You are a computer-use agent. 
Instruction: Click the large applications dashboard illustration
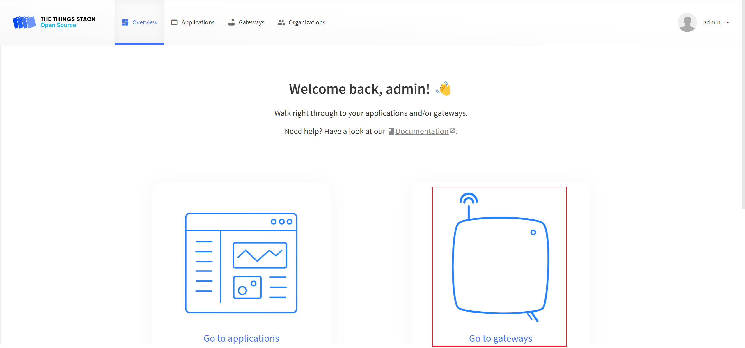coord(241,263)
